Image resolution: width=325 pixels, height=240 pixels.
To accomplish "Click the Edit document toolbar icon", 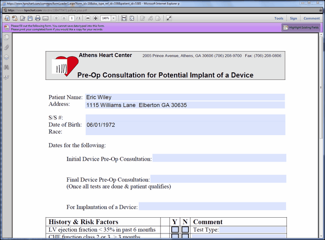I will click(x=23, y=18).
